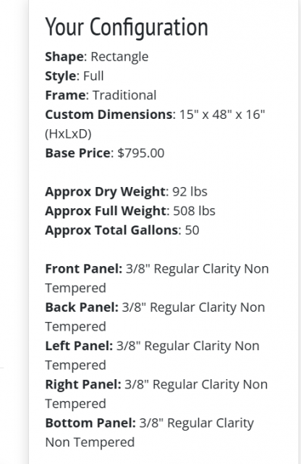Select the Approx Full Weight label
The width and height of the screenshot is (301, 464).
coord(106,211)
